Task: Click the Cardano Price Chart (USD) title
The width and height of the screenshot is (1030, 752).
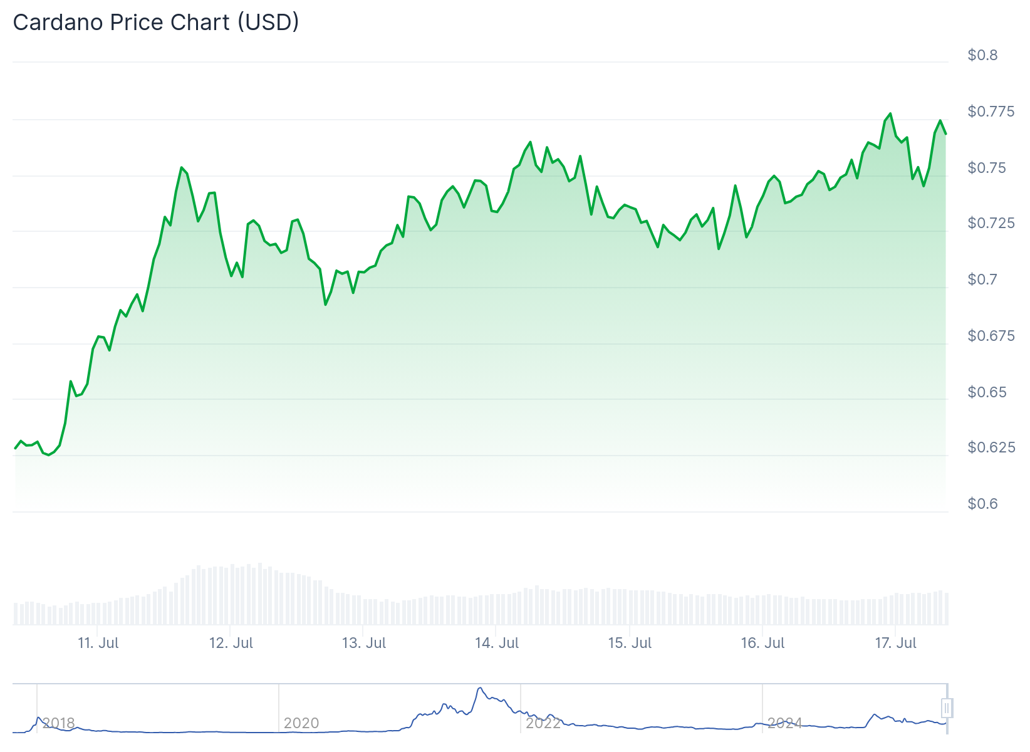Action: pos(156,23)
